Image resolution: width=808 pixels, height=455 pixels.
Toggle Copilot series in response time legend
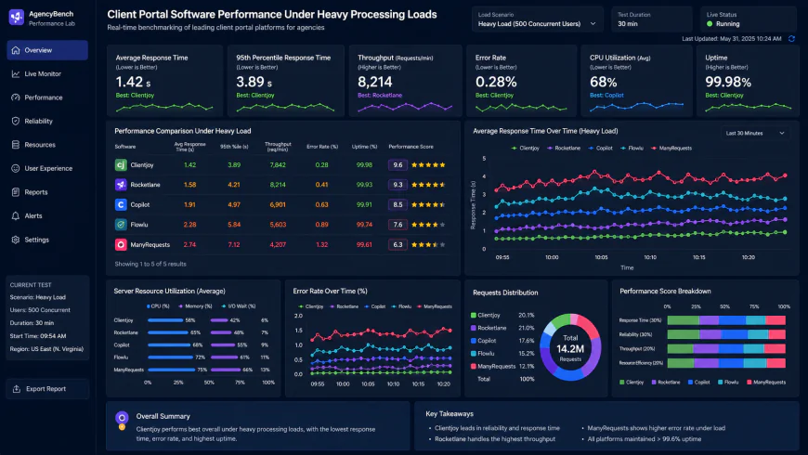600,148
